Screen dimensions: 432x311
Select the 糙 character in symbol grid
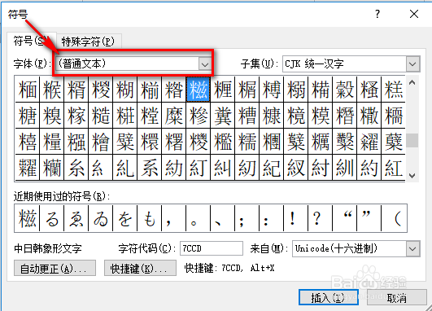101,116
